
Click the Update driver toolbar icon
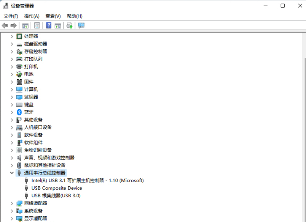click(69, 25)
